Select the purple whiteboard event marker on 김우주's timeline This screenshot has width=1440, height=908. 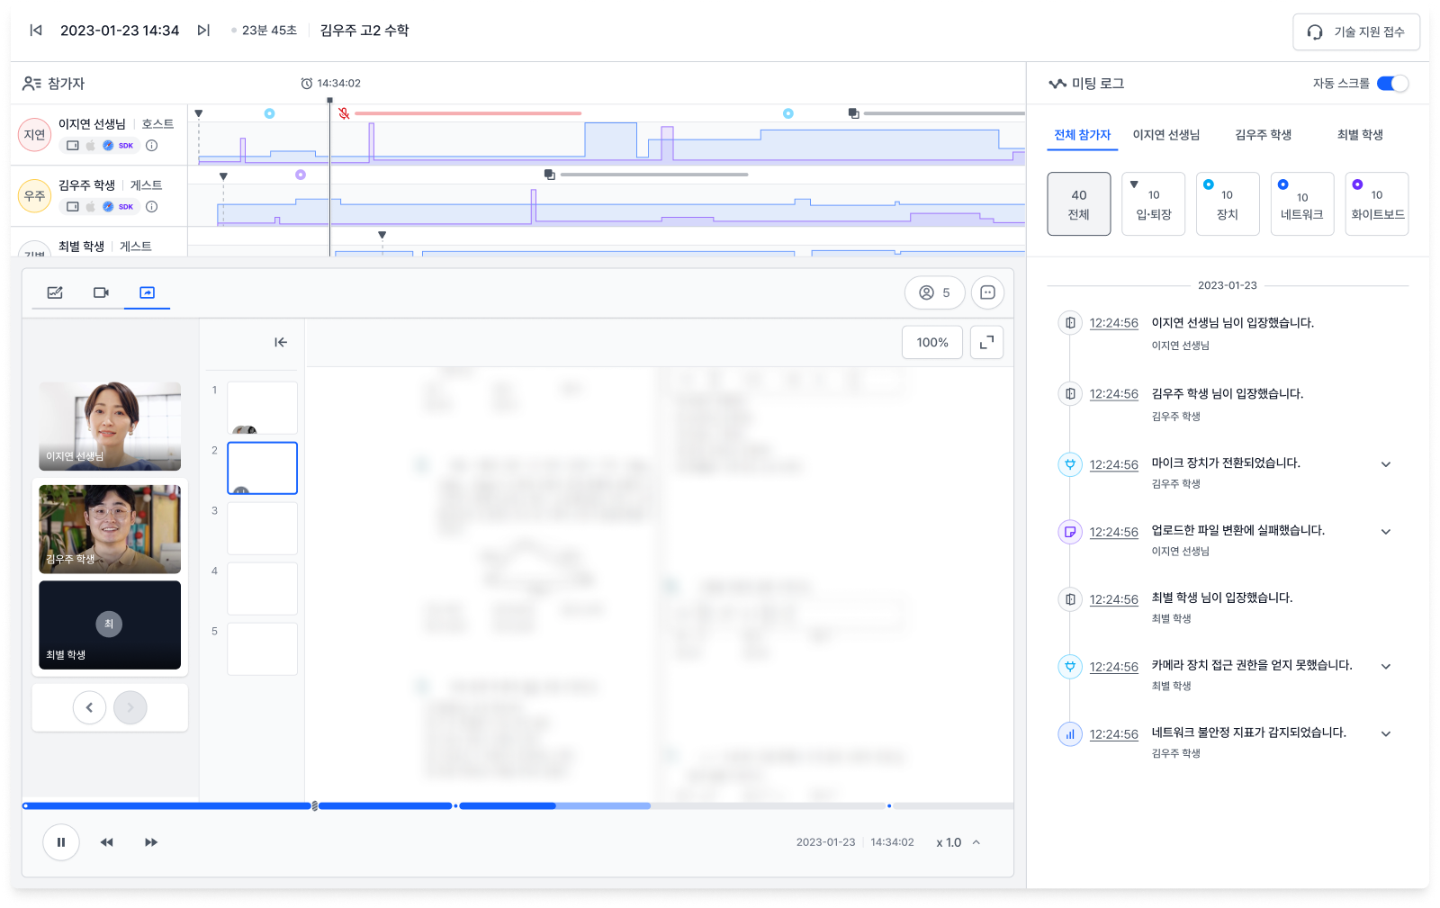301,175
